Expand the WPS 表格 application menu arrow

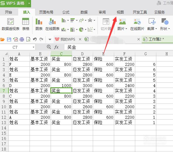point(29,3)
